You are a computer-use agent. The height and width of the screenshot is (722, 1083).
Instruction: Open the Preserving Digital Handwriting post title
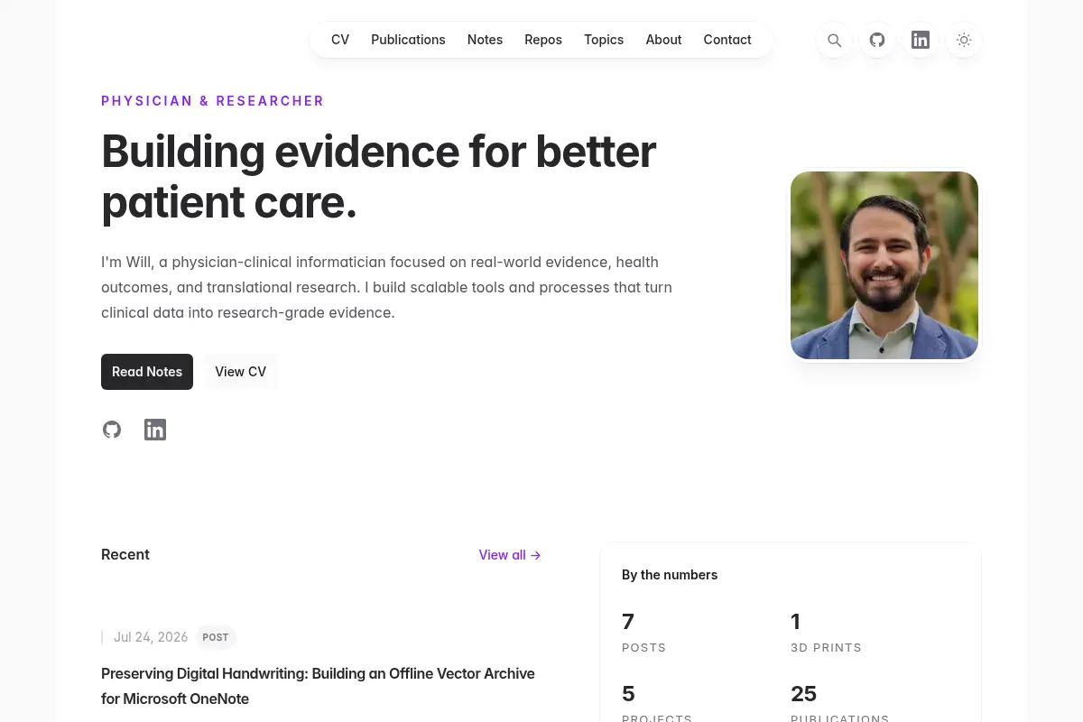click(318, 686)
